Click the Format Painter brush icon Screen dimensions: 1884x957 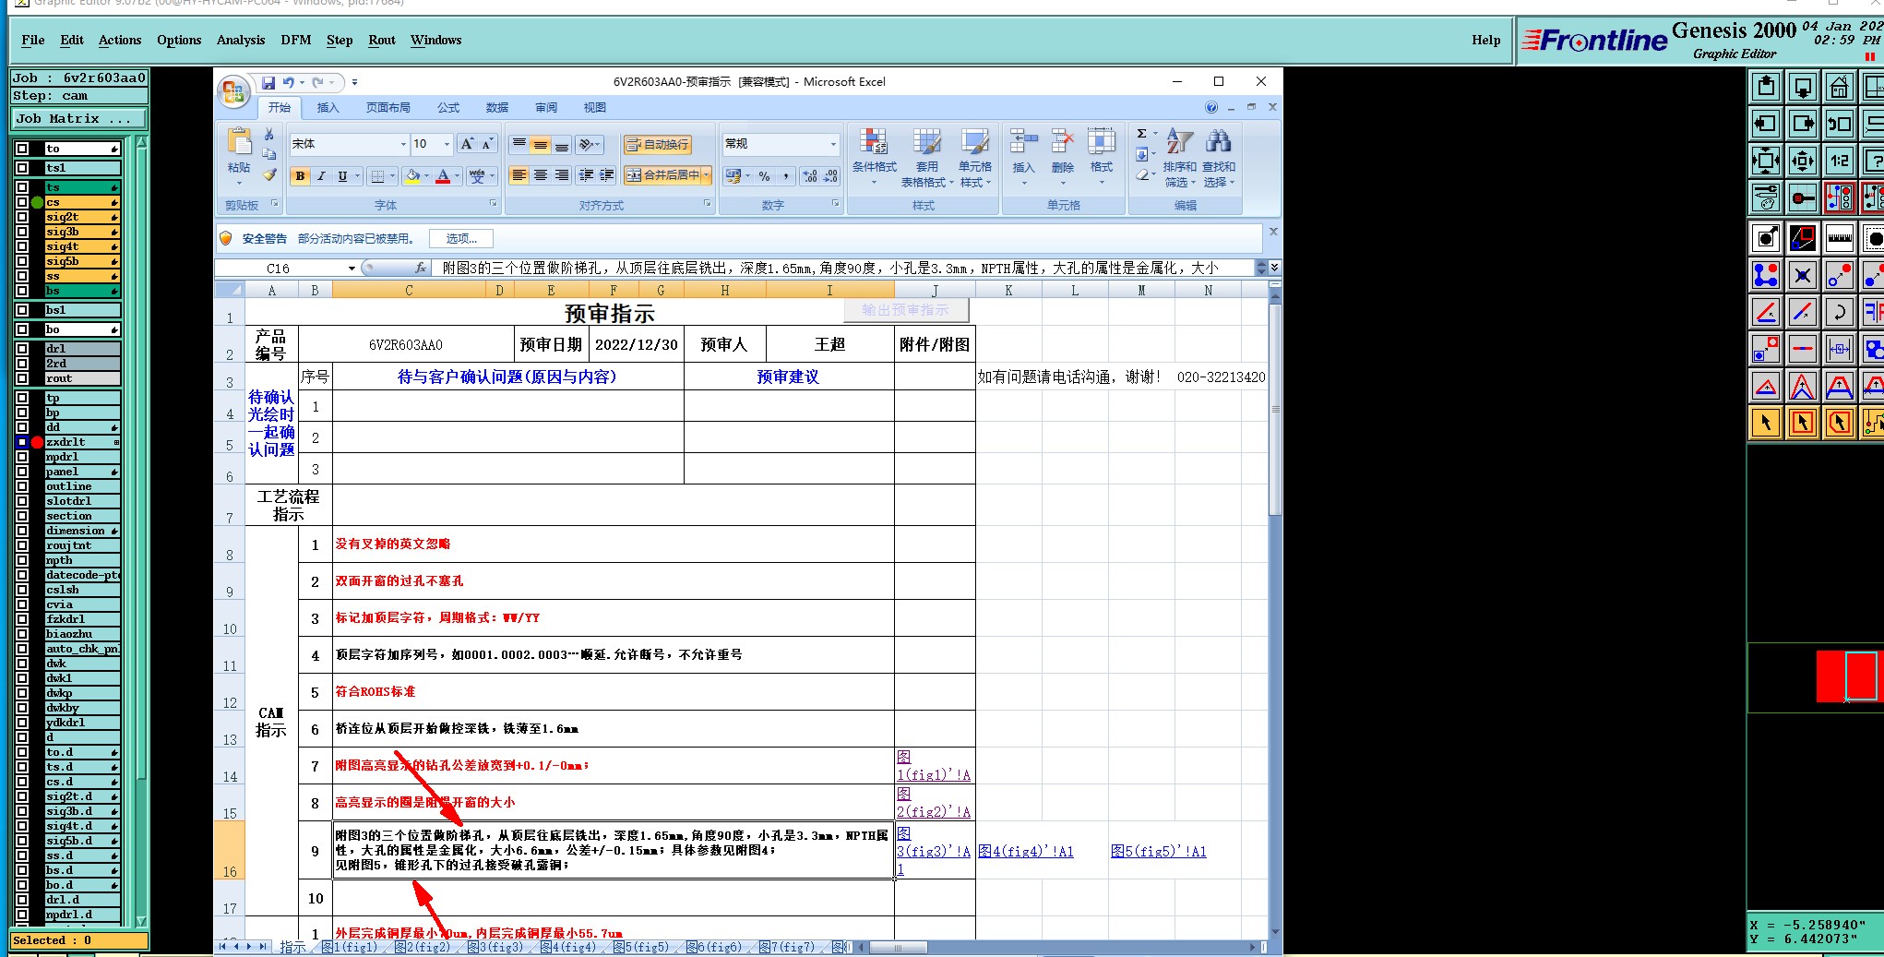(x=269, y=174)
